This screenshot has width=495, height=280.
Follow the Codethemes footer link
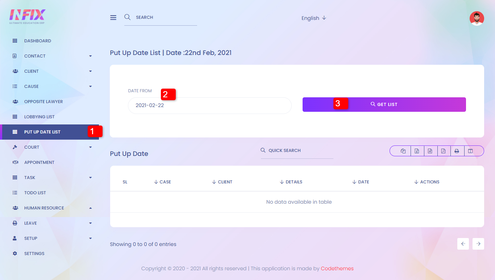click(x=337, y=268)
